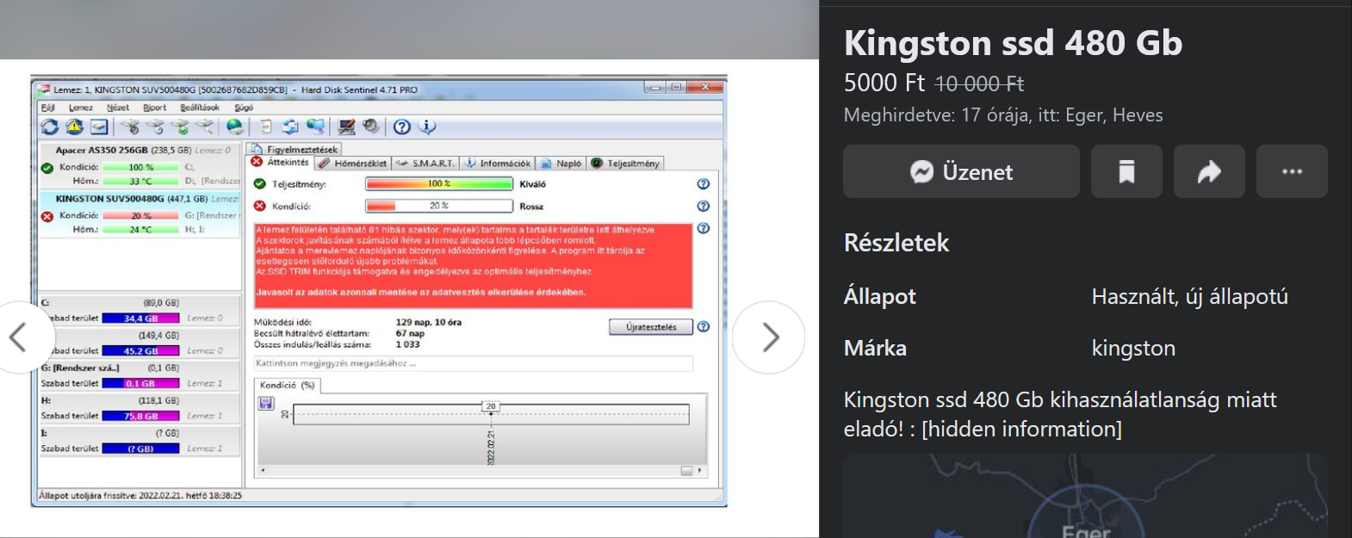Screen dimensions: 1352x538
Task: Open the Lemez menu
Action: (x=81, y=108)
